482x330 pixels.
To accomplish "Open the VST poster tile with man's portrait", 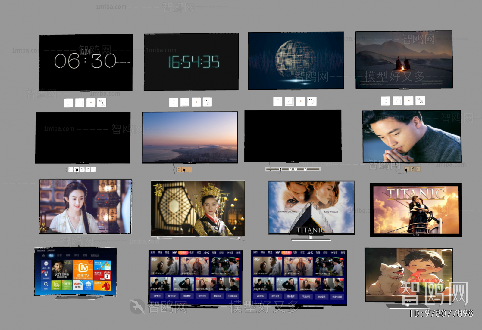I will tap(62, 270).
